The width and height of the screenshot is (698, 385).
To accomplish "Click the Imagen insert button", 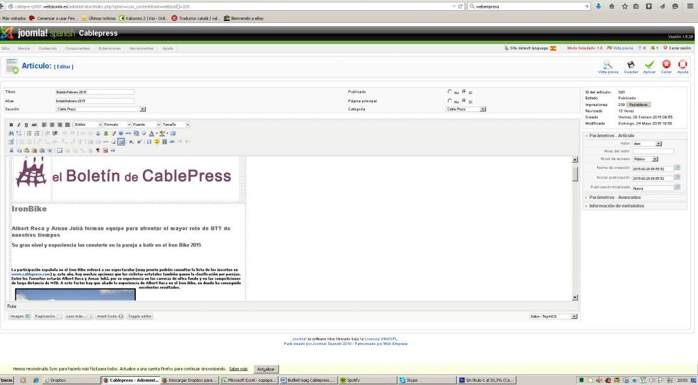I will pos(20,316).
